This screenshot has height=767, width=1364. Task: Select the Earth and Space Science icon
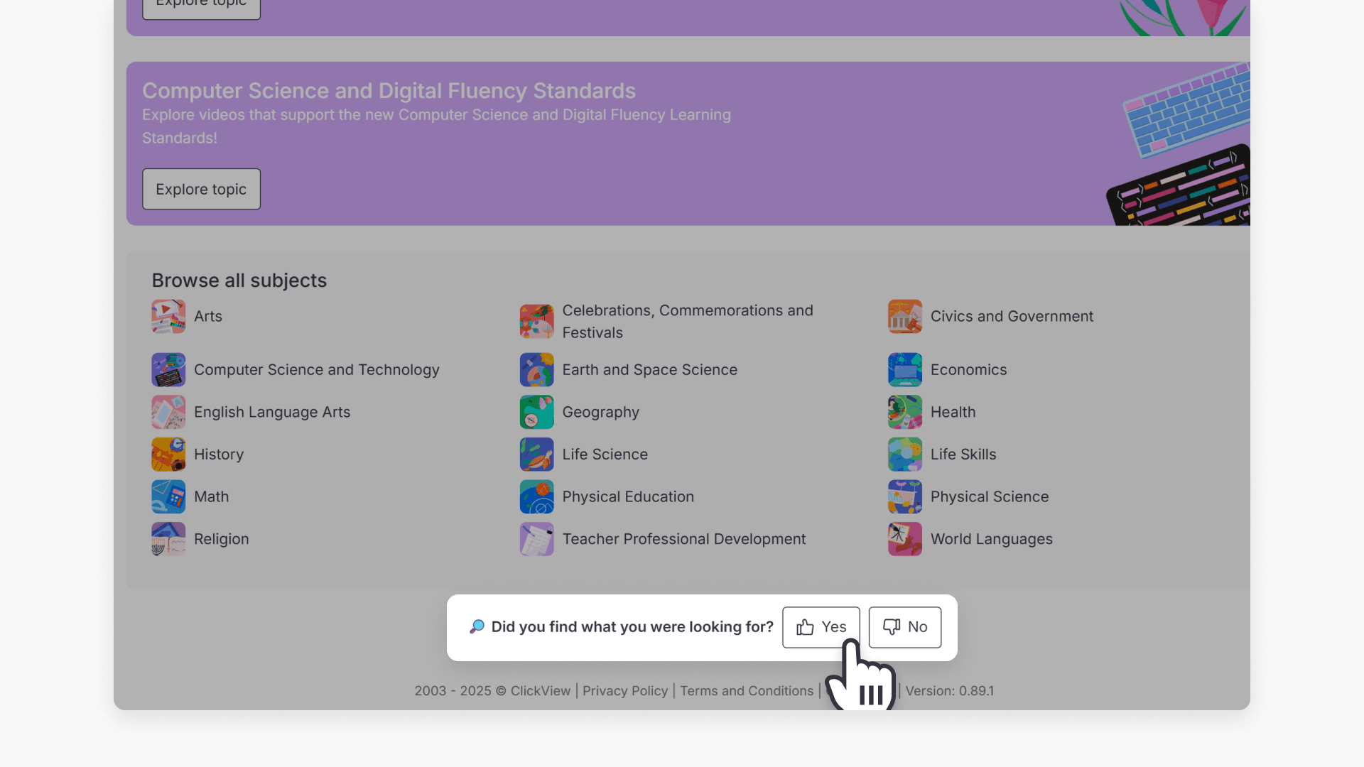click(x=536, y=369)
